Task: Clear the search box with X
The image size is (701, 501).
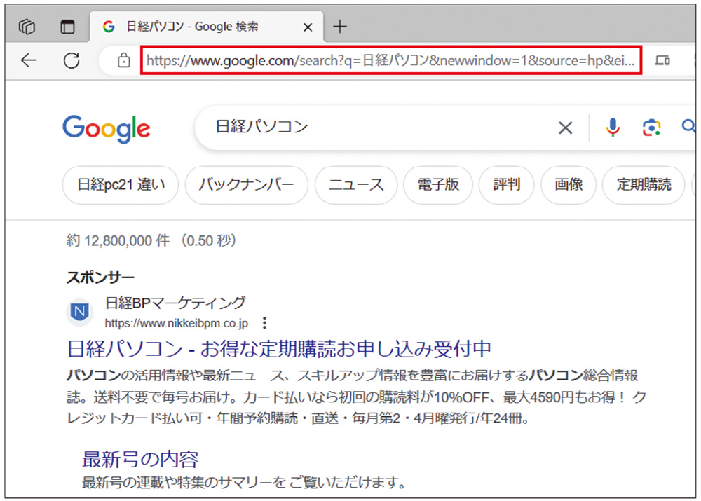Action: tap(565, 128)
